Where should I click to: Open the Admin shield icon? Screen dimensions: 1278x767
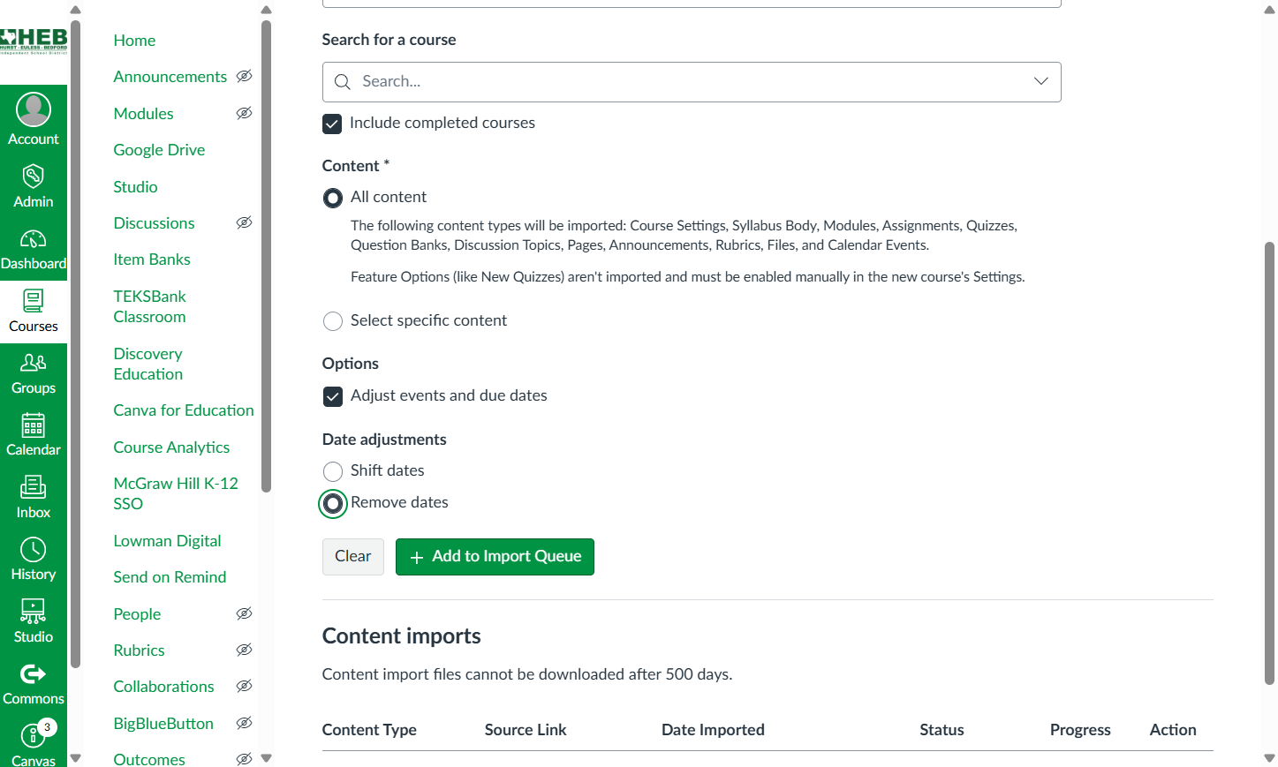pos(34,176)
